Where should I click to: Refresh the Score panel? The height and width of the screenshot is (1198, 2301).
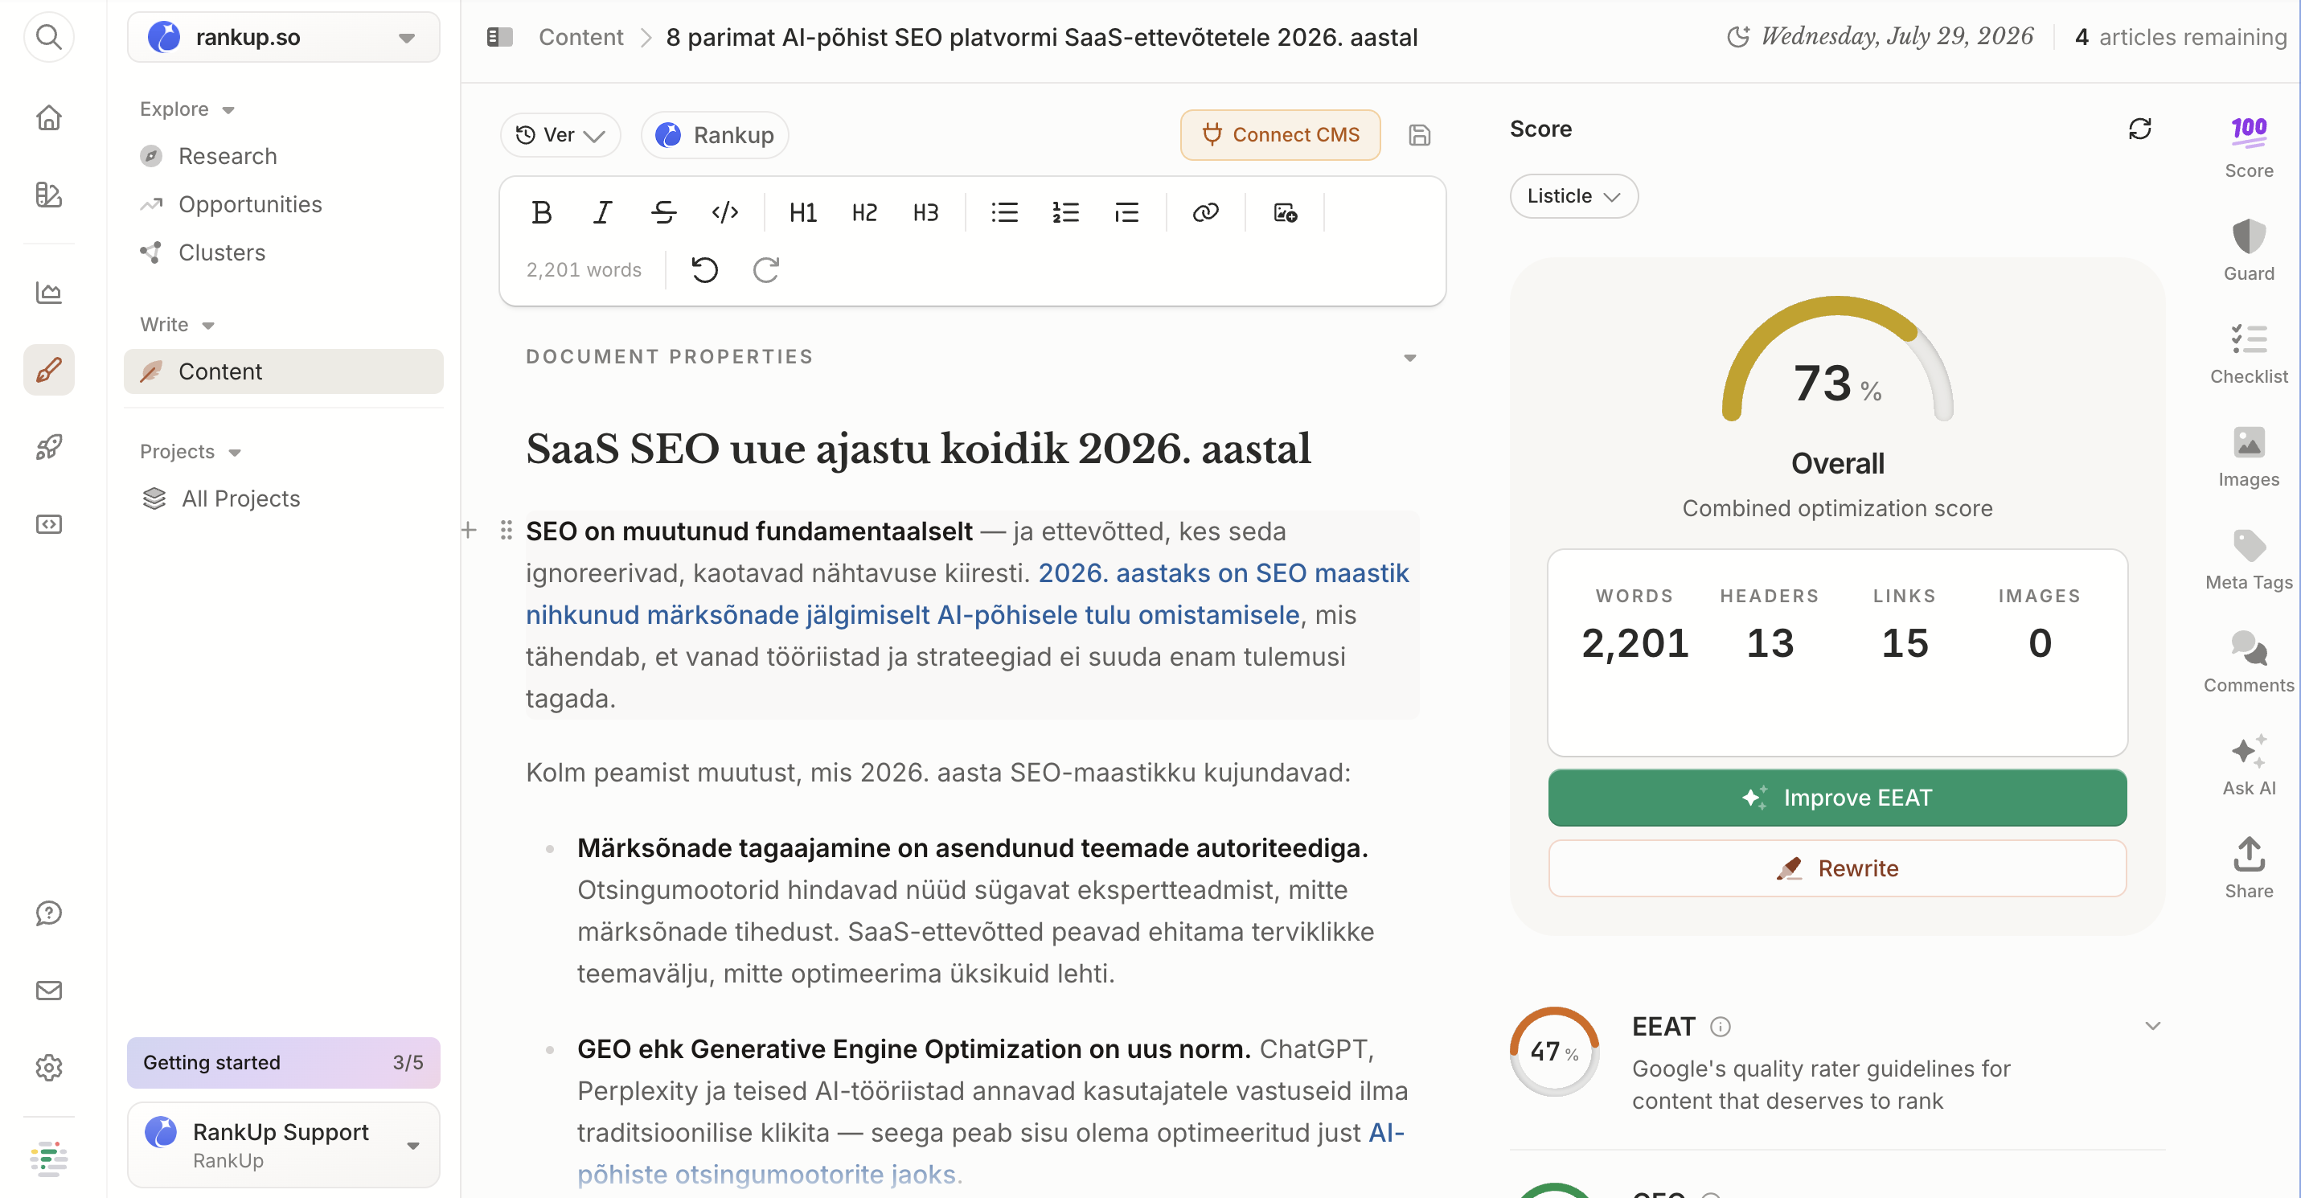[x=2139, y=129]
